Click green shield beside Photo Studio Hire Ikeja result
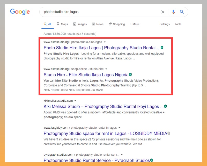 coord(162,47)
